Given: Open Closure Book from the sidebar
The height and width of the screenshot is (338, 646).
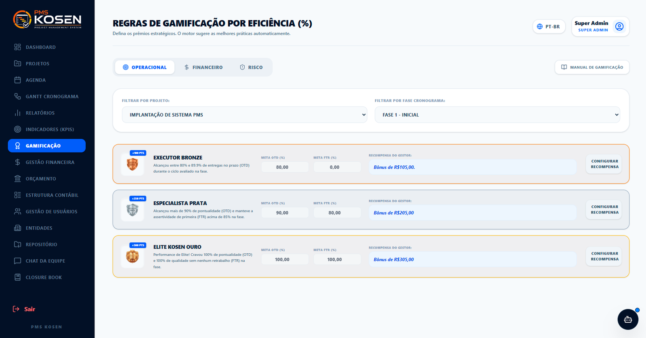Looking at the screenshot, I should (x=47, y=277).
